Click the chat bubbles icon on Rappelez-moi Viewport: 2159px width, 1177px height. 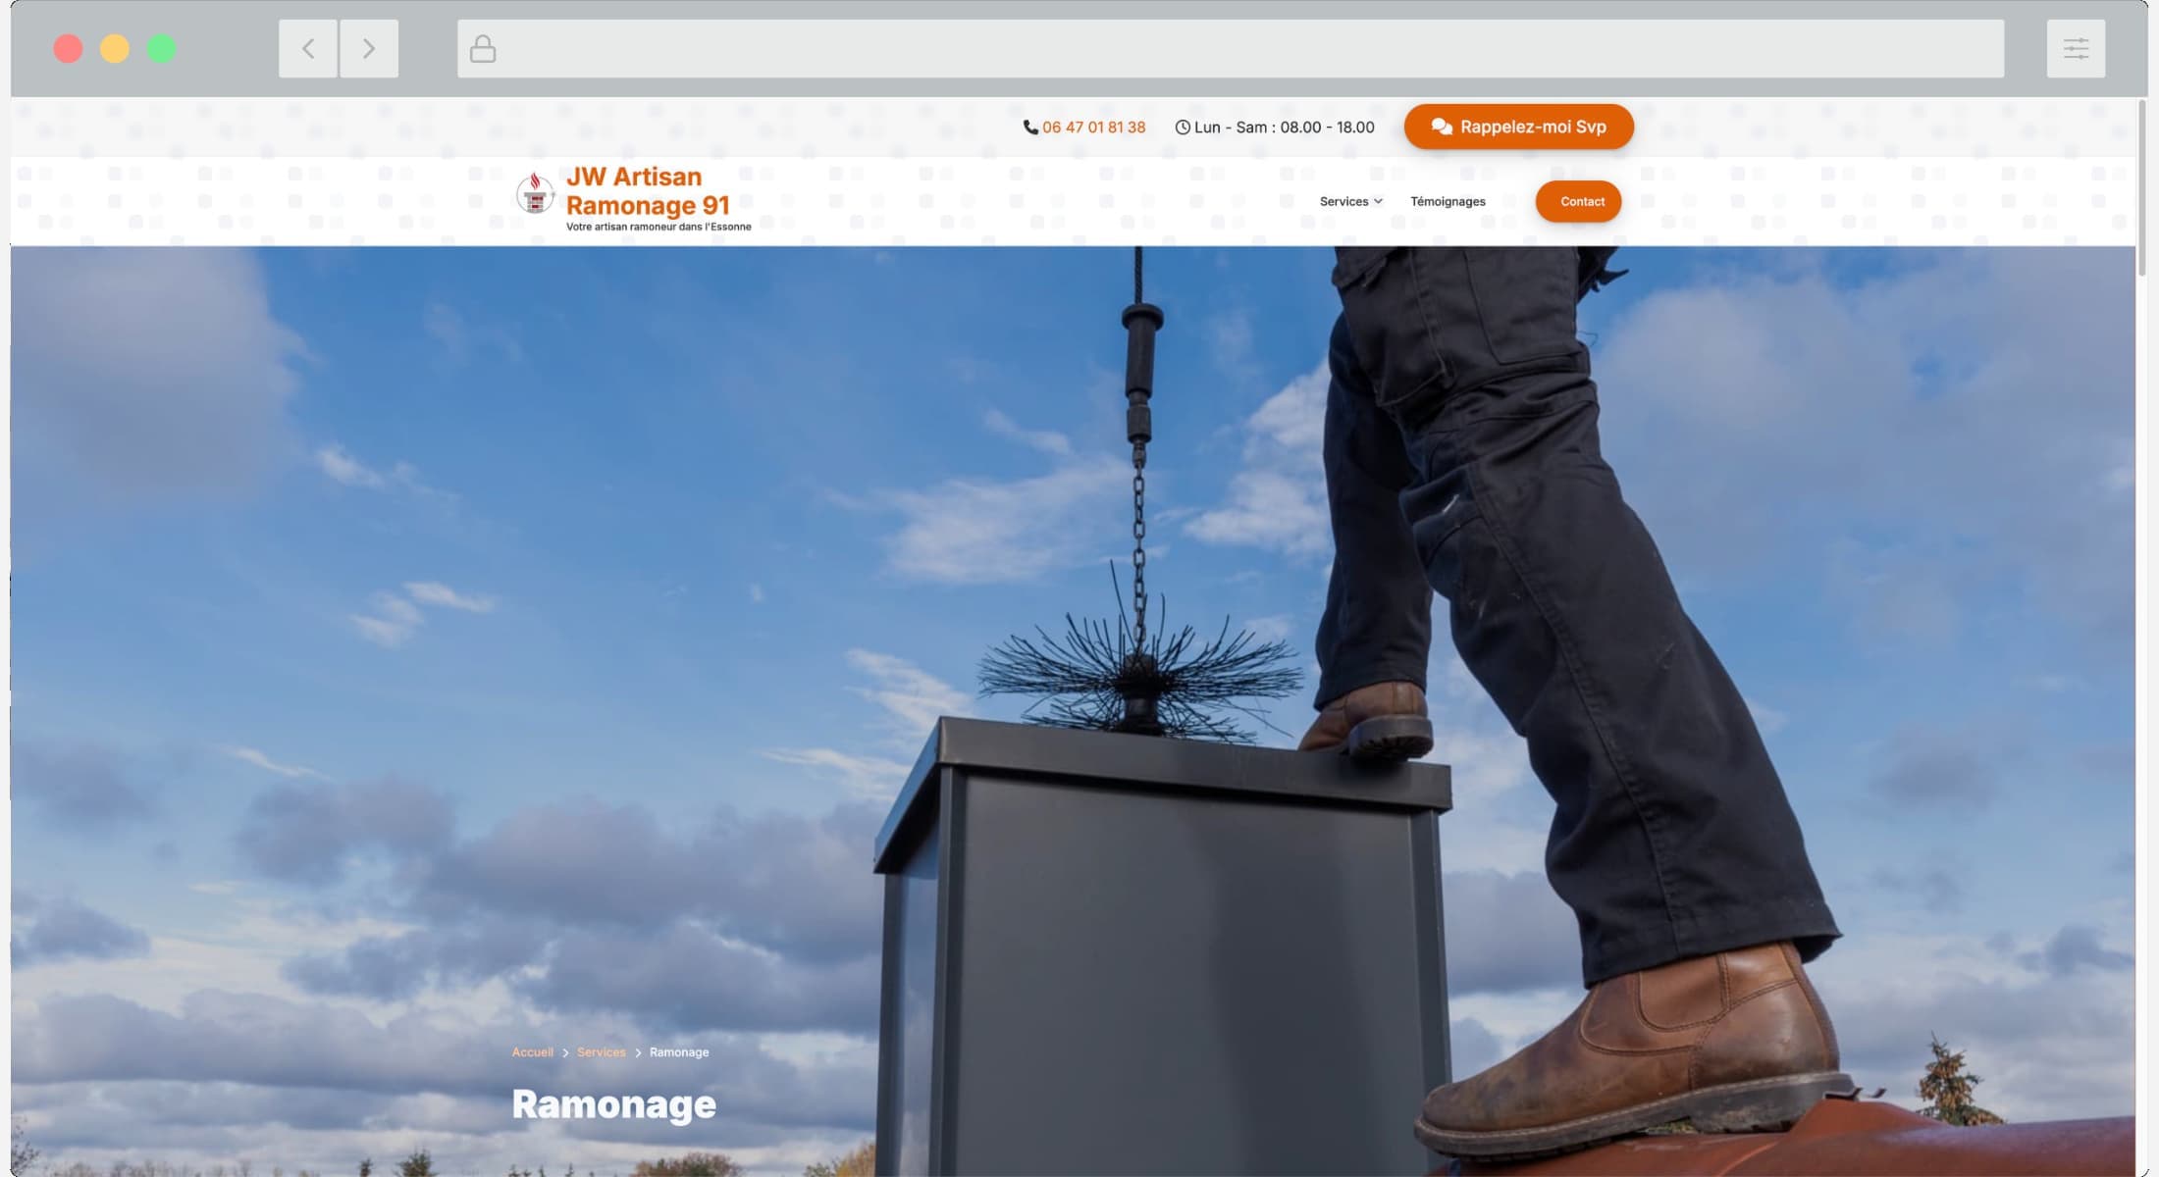[1442, 127]
